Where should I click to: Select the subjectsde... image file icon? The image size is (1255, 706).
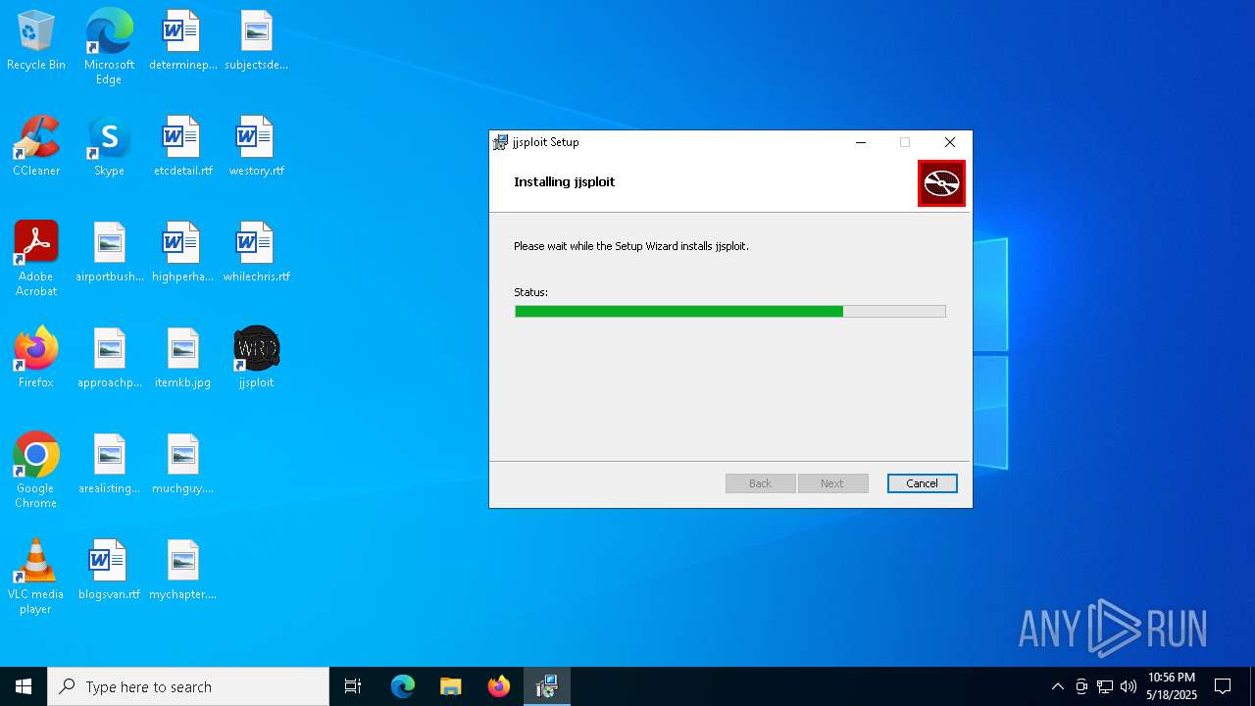(256, 41)
